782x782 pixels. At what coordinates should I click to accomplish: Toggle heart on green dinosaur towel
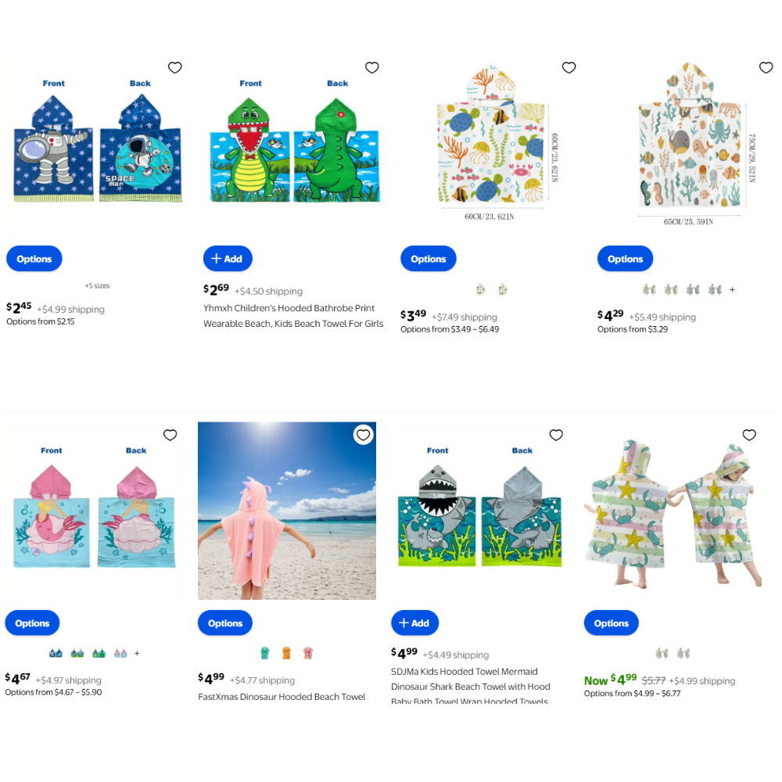click(x=372, y=67)
